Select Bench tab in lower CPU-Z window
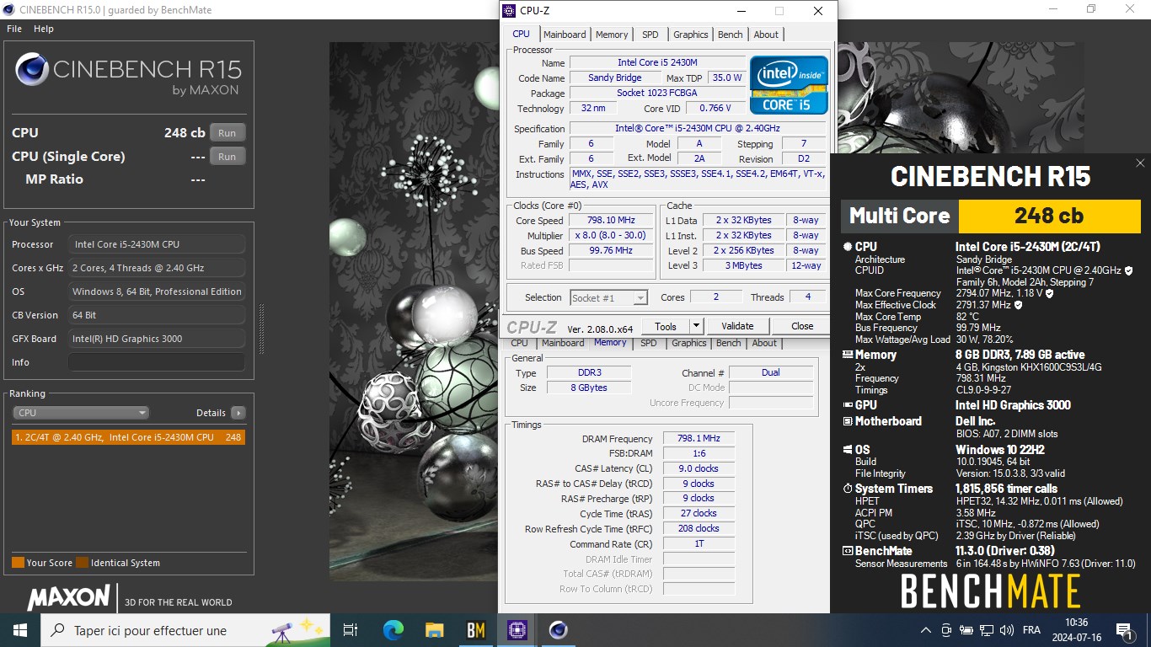The width and height of the screenshot is (1151, 647). [729, 343]
